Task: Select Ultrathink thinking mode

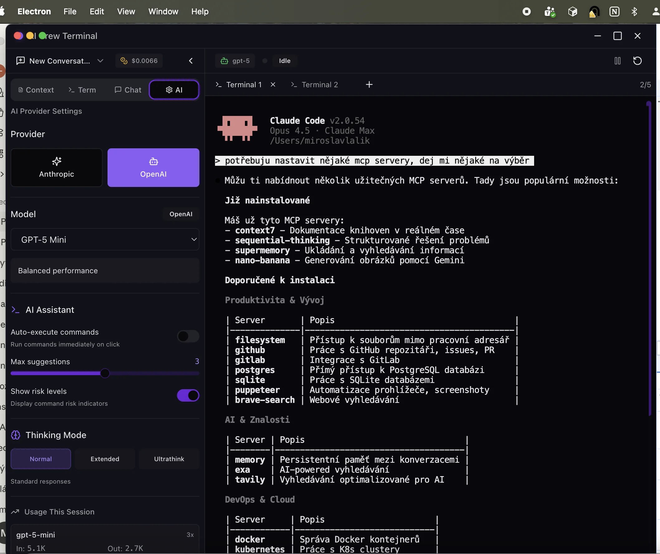Action: tap(169, 459)
